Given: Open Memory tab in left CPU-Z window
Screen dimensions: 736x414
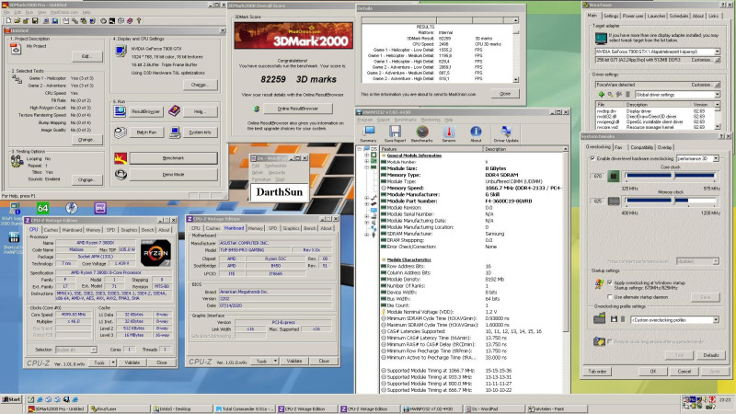Looking at the screenshot, I should [94, 230].
